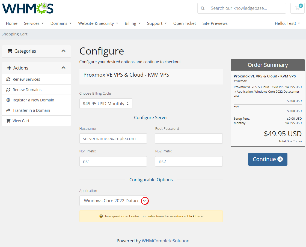
Task: Click the Renew Services refresh icon
Action: pyautogui.click(x=8, y=79)
